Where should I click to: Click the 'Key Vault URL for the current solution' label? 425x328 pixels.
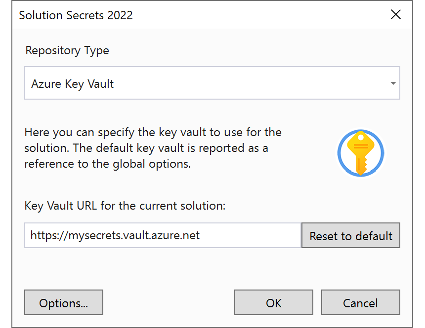[125, 206]
